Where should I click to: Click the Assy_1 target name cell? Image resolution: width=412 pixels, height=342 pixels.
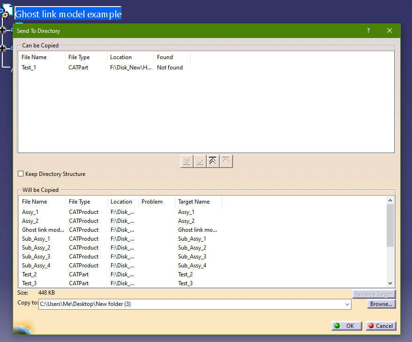tap(186, 212)
